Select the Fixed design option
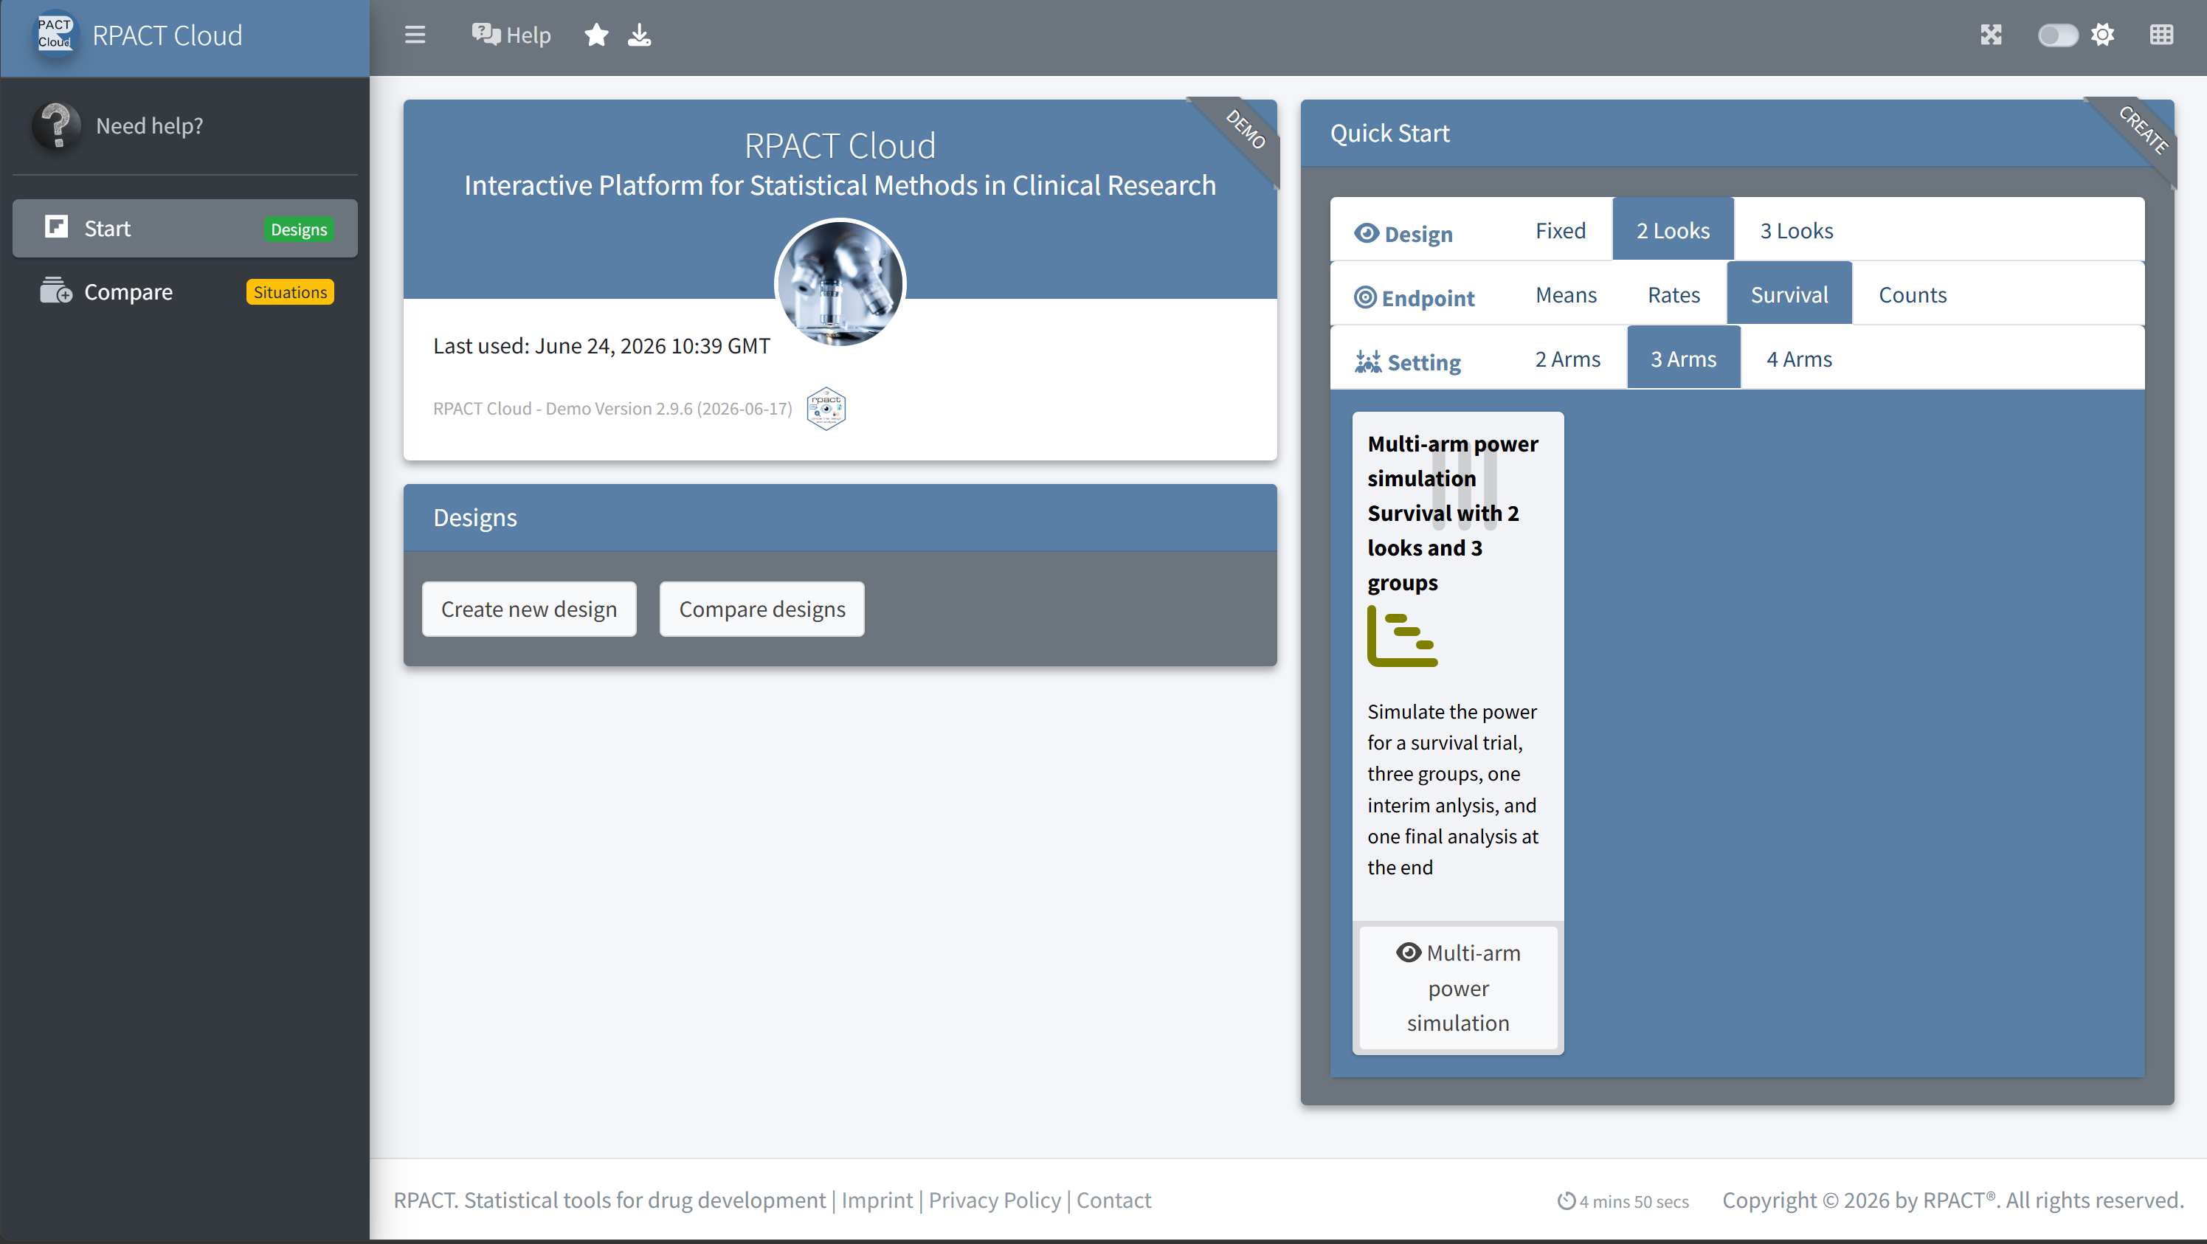The width and height of the screenshot is (2207, 1244). pyautogui.click(x=1560, y=230)
